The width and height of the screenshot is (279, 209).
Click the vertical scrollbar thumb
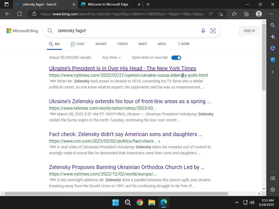(x=264, y=57)
